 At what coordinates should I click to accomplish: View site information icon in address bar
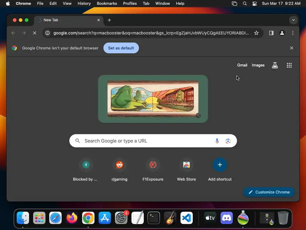click(48, 33)
